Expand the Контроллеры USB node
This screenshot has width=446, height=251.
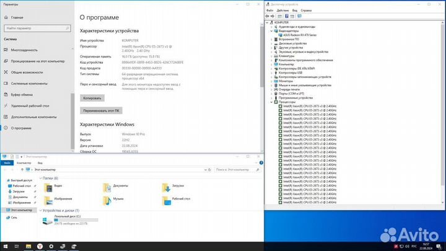pos(273,73)
